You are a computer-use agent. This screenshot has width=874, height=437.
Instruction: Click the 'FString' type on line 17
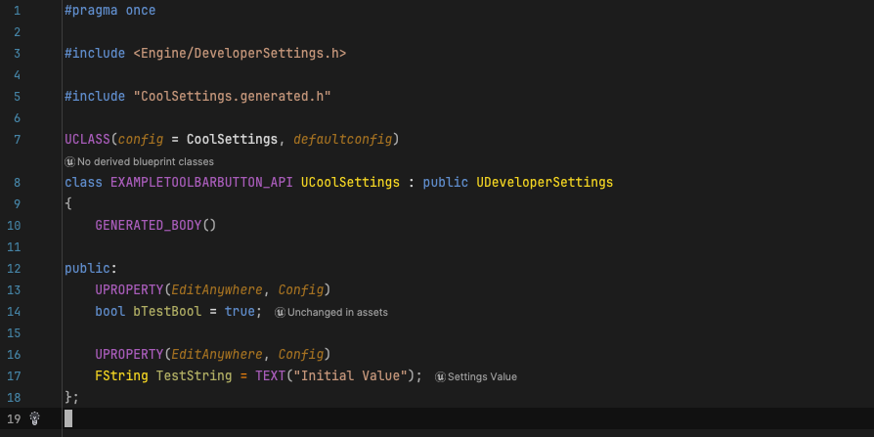pos(121,375)
